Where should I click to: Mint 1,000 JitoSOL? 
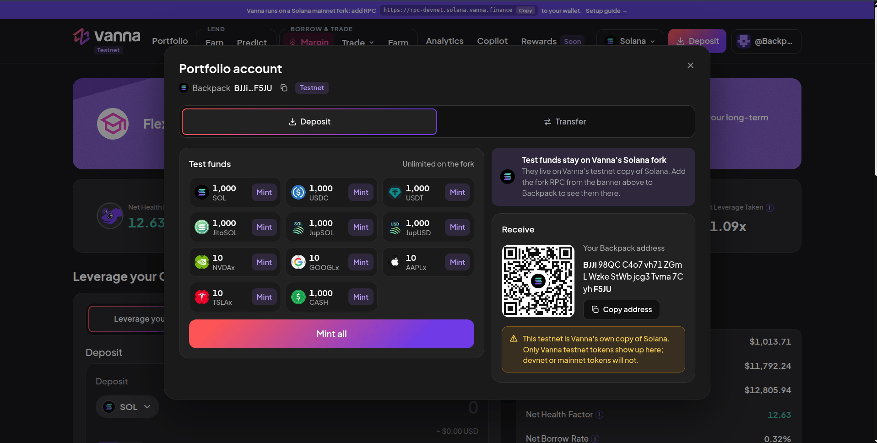tap(264, 227)
